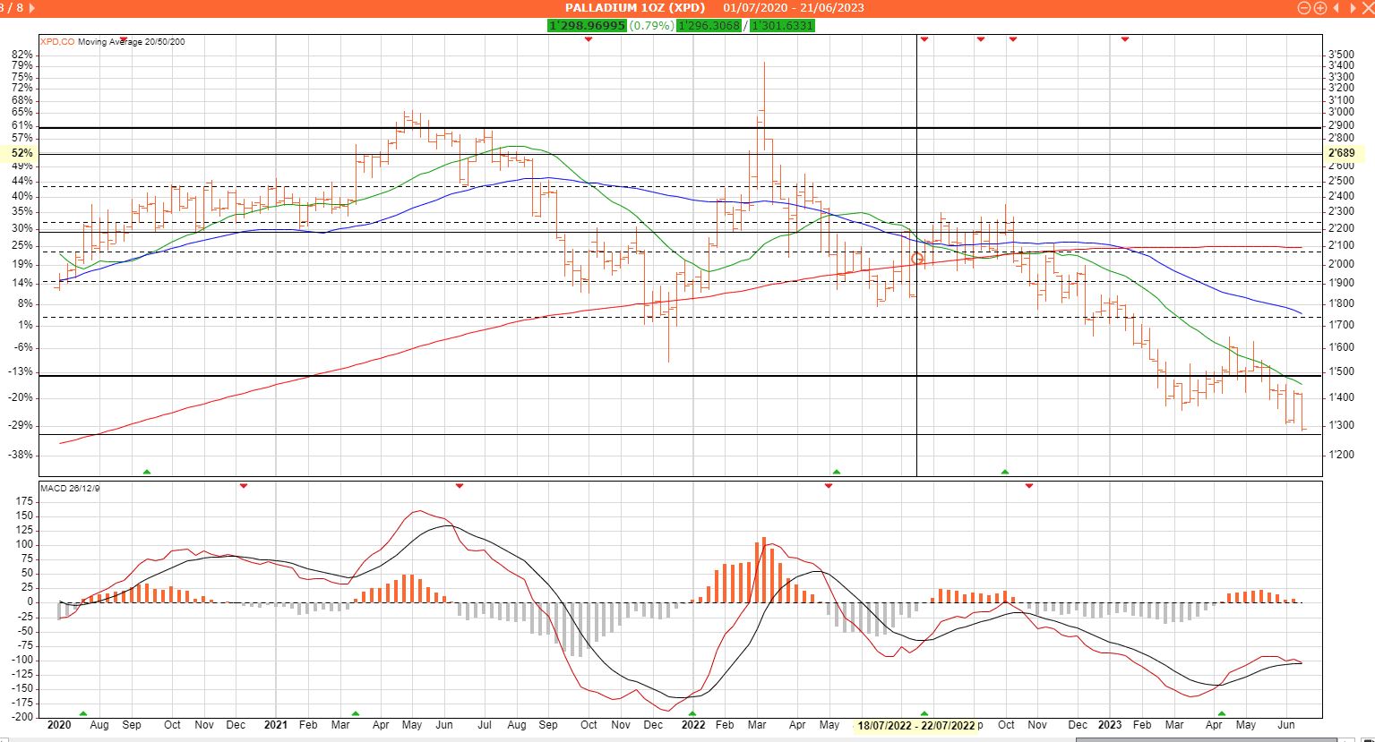Go to next chart after 8 / 8

click(x=33, y=8)
